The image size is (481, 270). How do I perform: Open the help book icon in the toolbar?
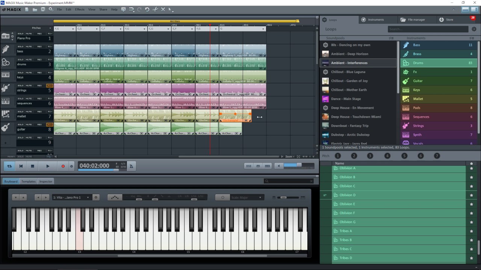(x=123, y=9)
